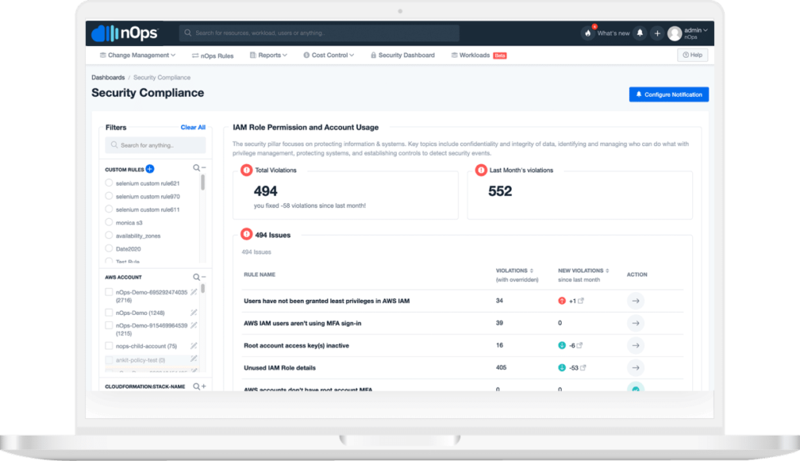The height and width of the screenshot is (461, 800).
Task: Open arrow action for Root account access key rule
Action: click(636, 345)
